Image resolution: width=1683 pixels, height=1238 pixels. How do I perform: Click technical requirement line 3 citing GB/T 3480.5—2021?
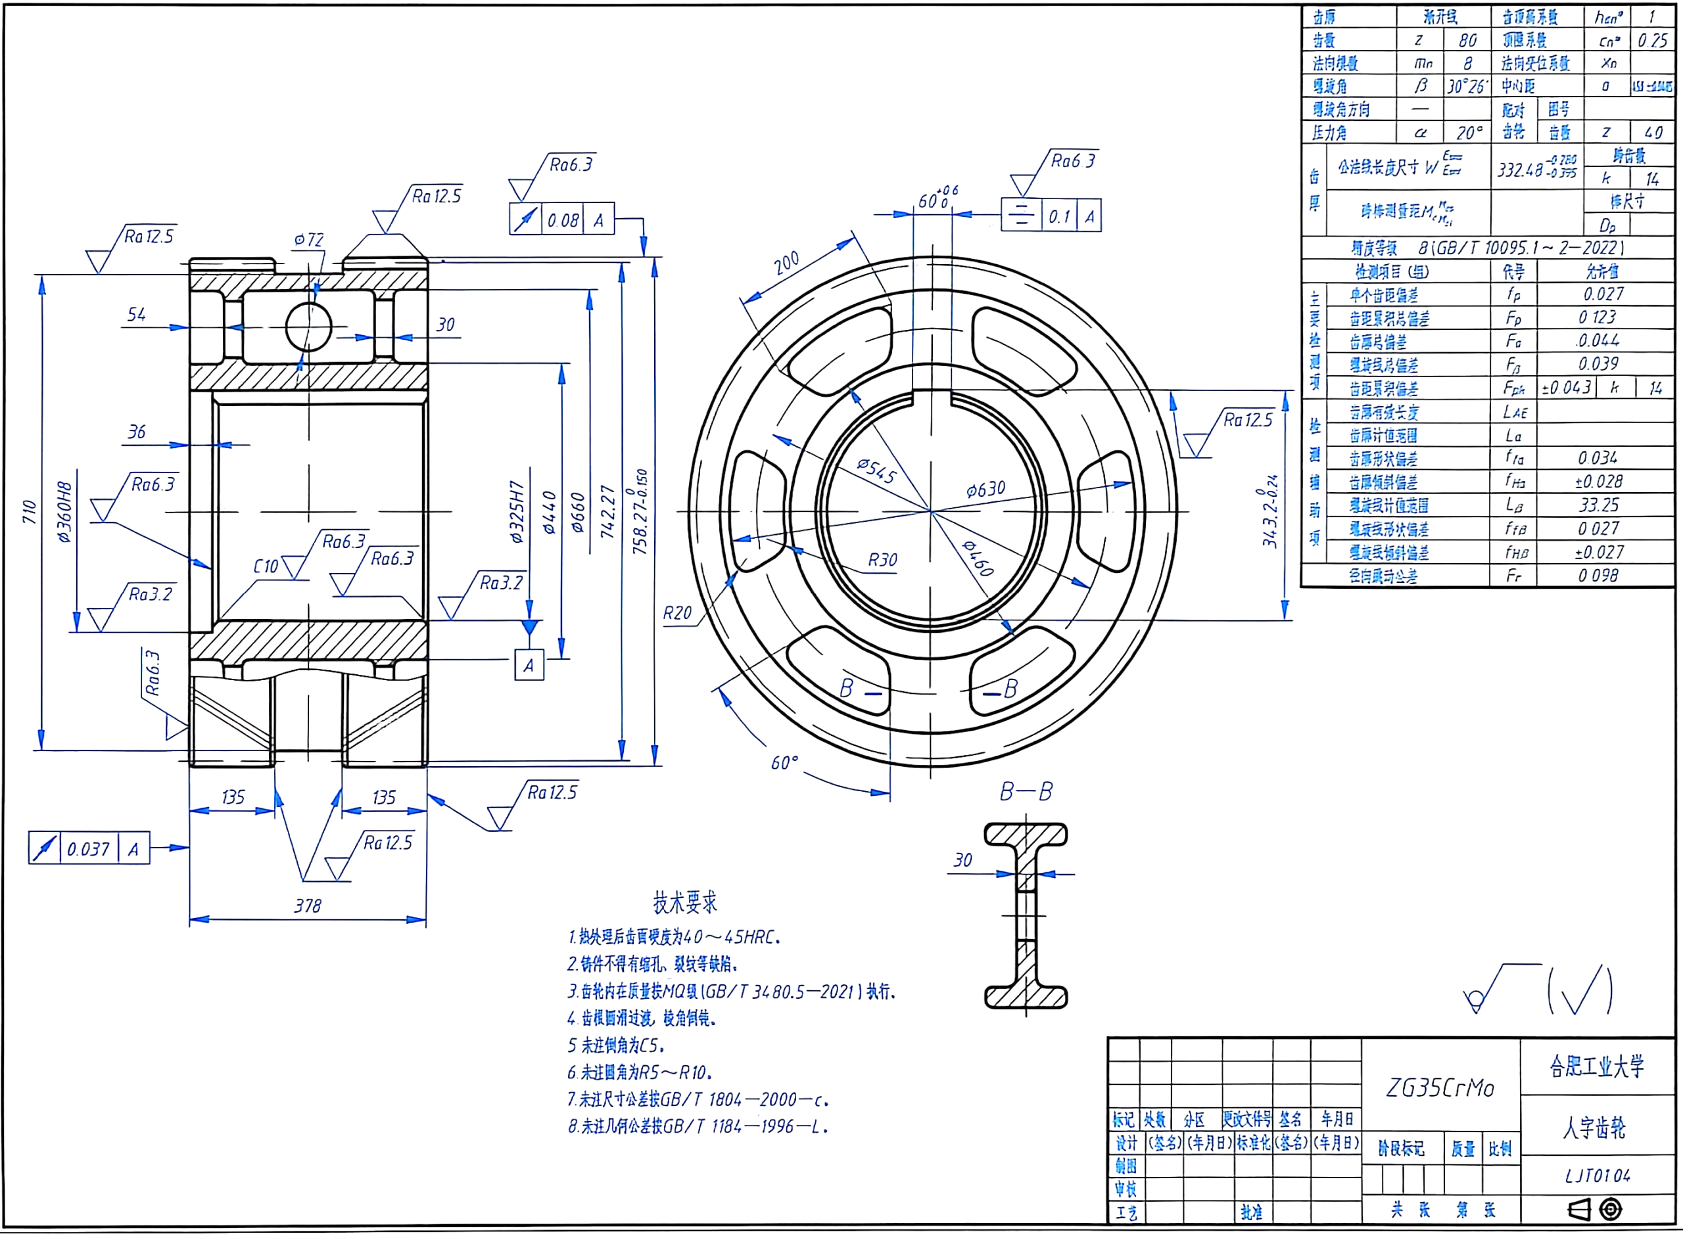[x=732, y=992]
